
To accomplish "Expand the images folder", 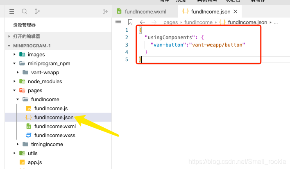I will point(15,54).
